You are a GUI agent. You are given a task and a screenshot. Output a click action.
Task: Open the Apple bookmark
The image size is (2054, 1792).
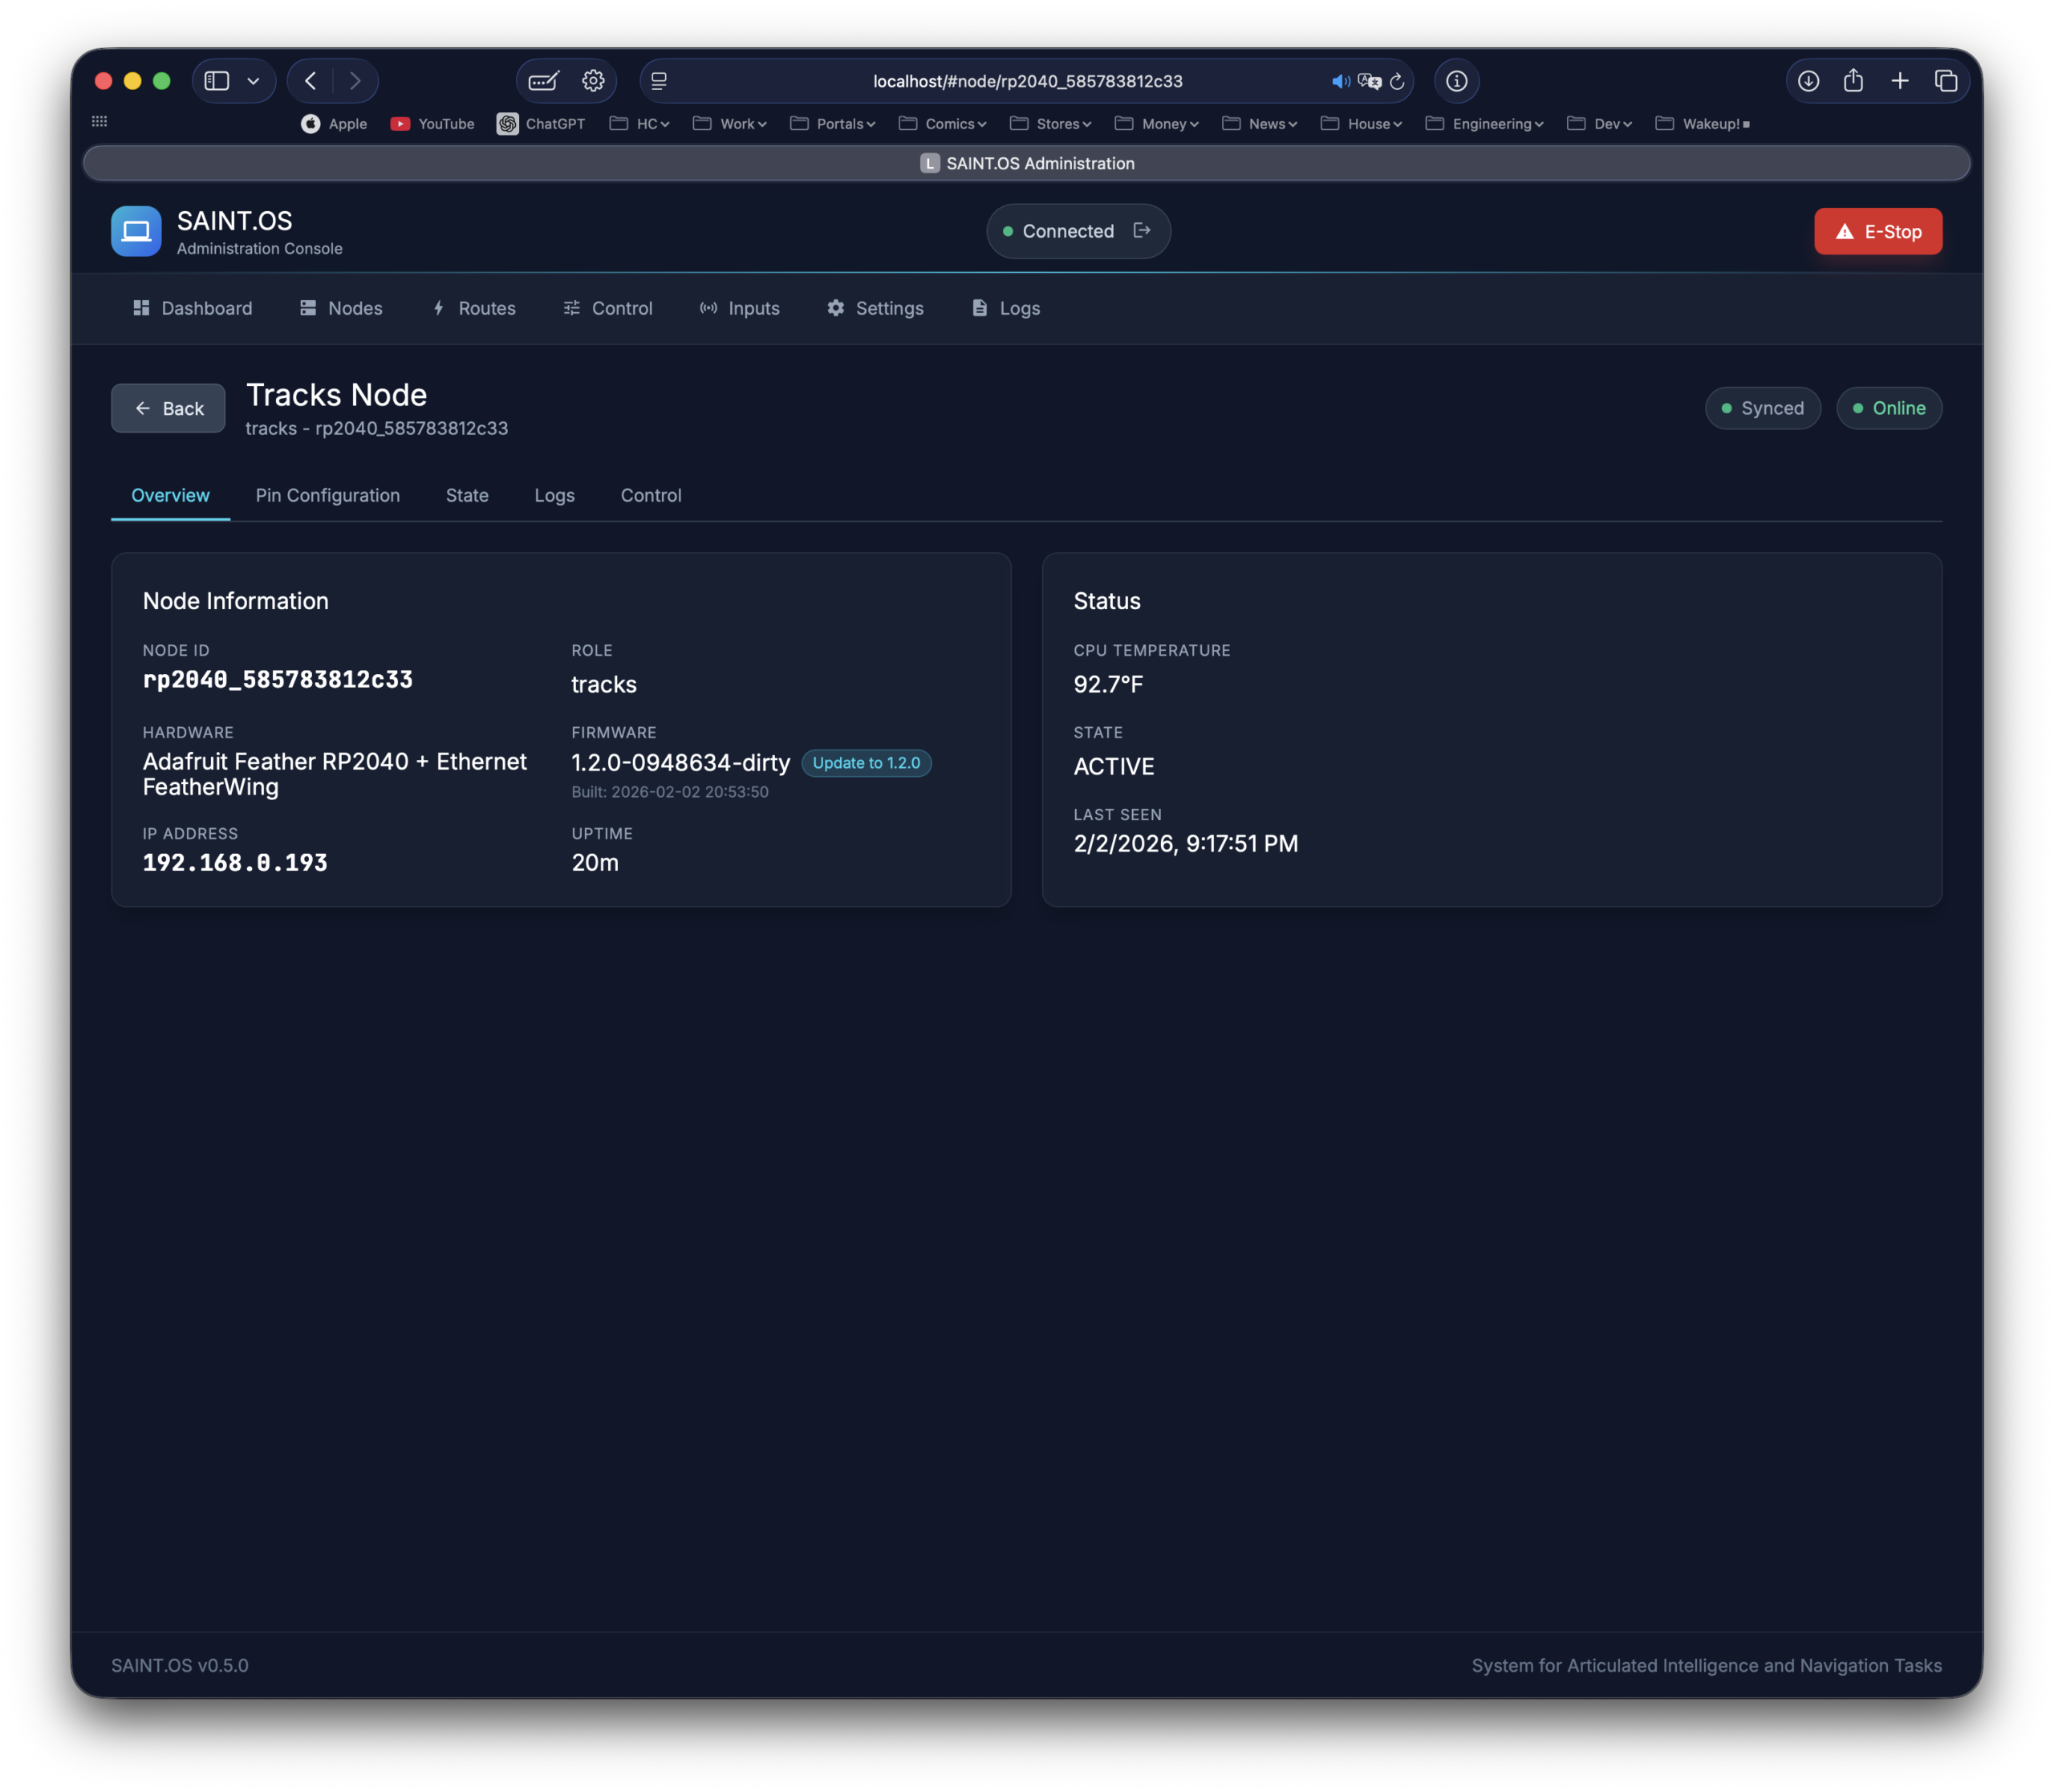click(x=334, y=124)
